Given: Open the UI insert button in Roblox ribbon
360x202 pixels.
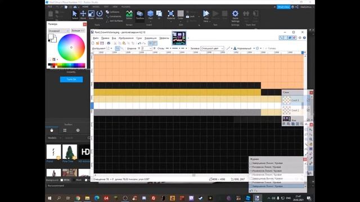Looking at the screenshot, I should (x=159, y=15).
